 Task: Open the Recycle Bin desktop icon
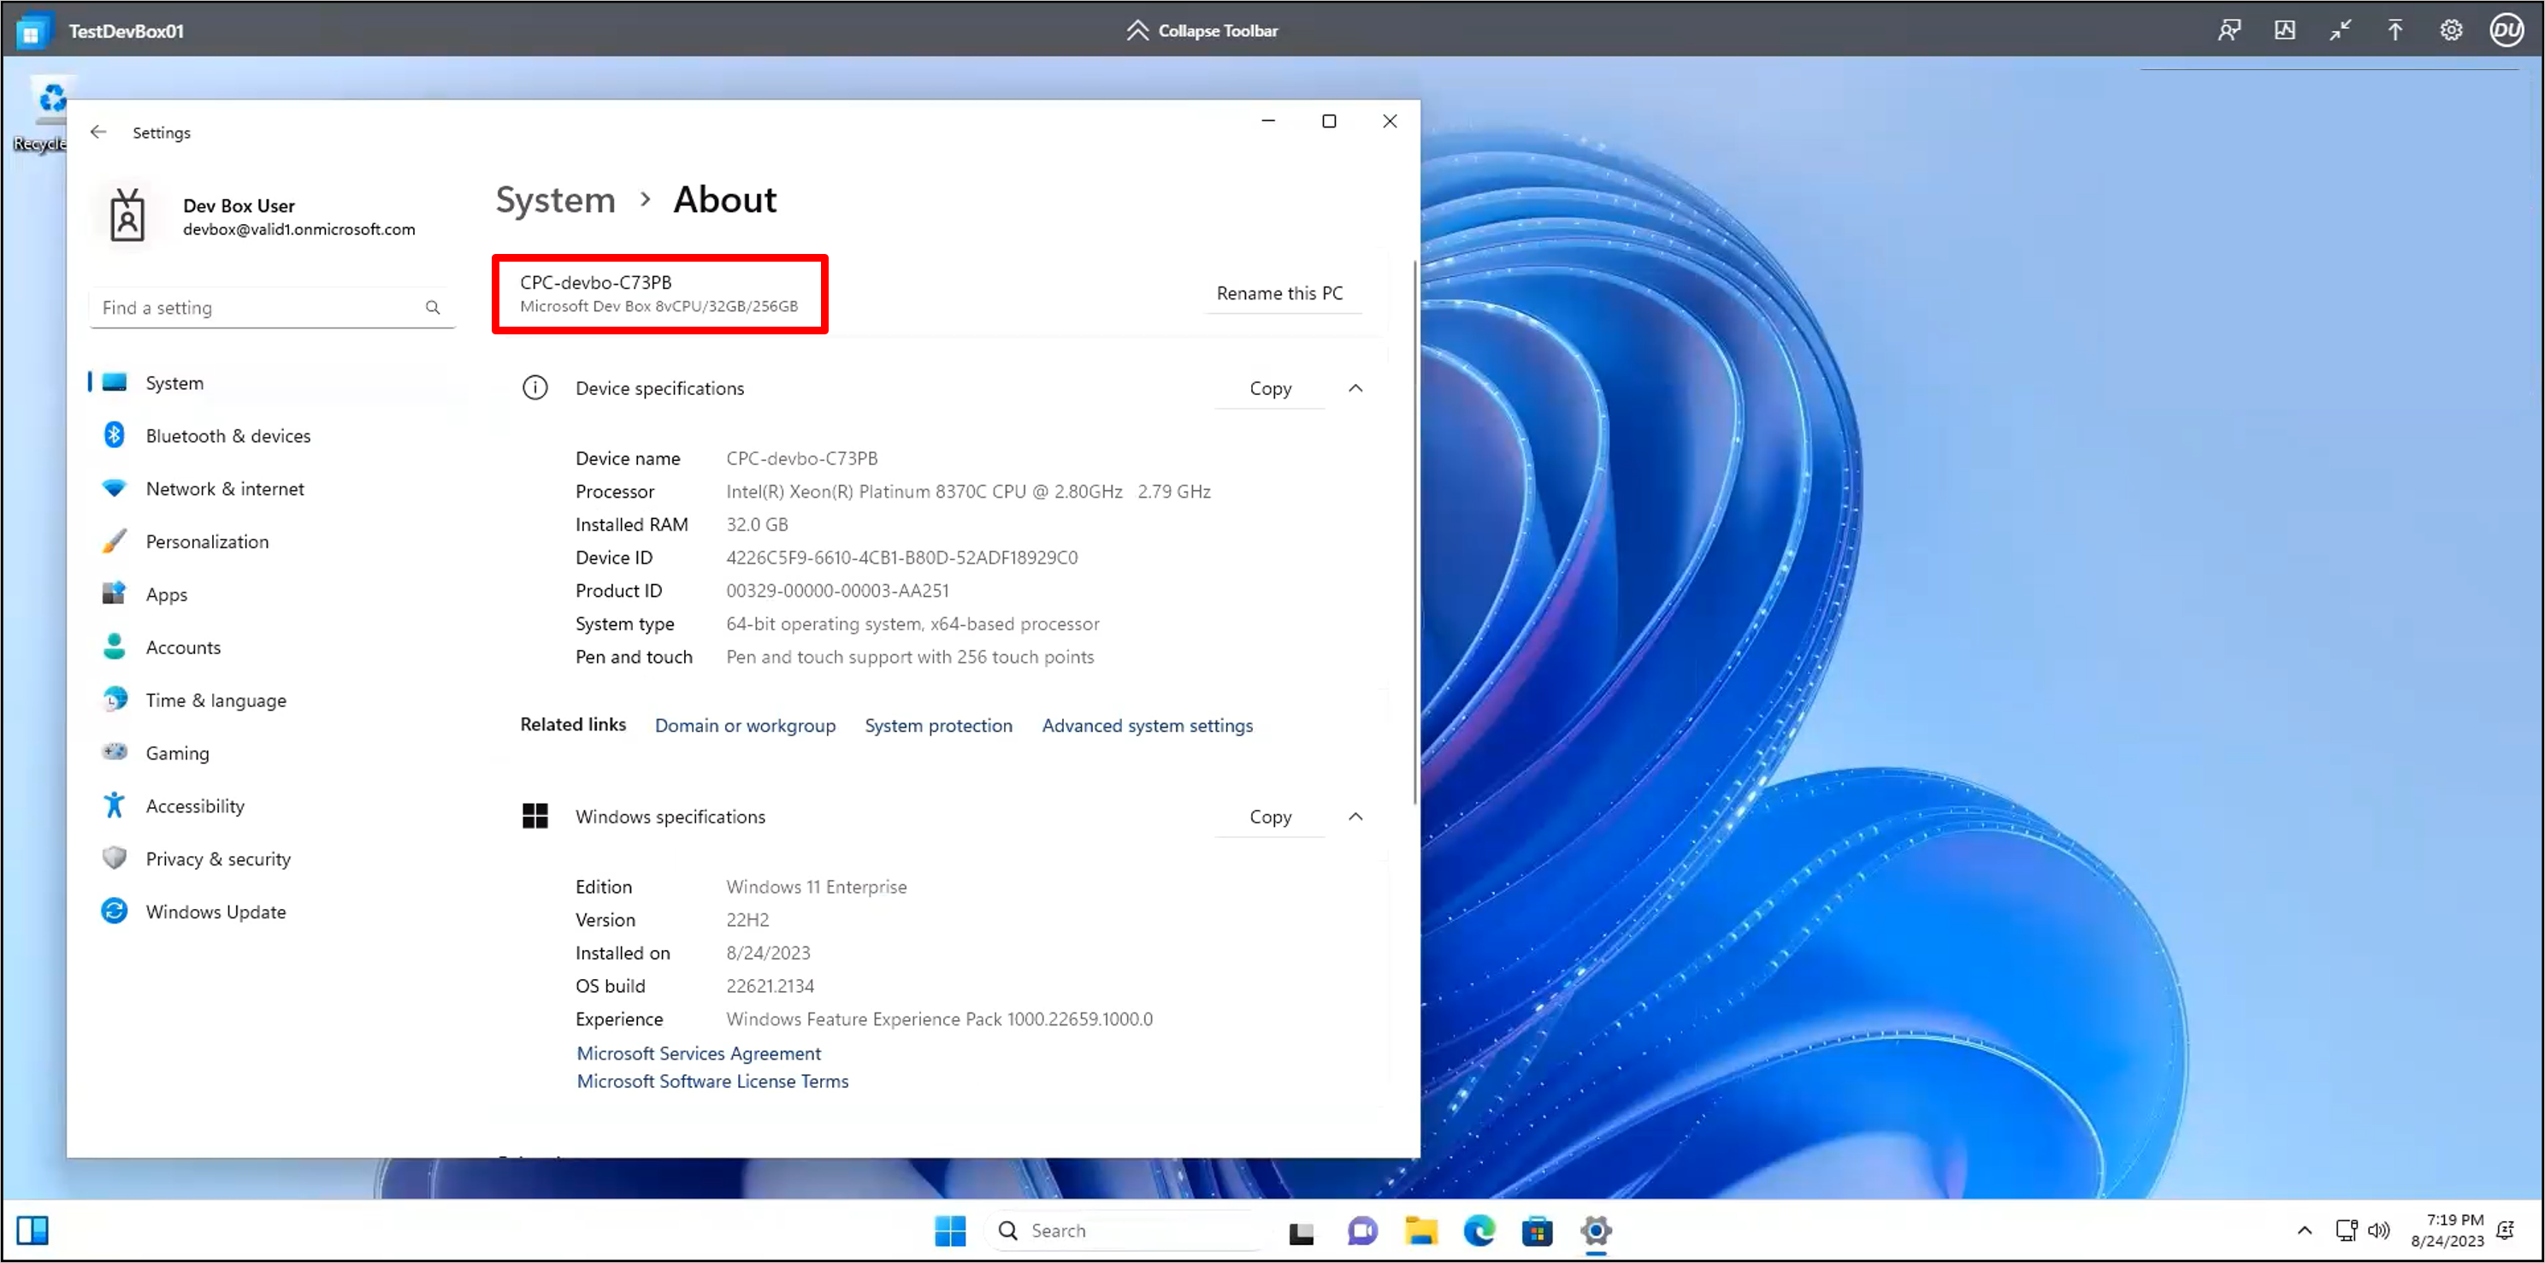[x=42, y=115]
